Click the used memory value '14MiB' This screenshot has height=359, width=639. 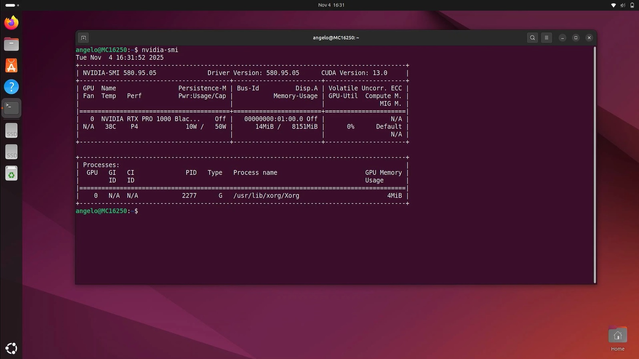point(264,126)
